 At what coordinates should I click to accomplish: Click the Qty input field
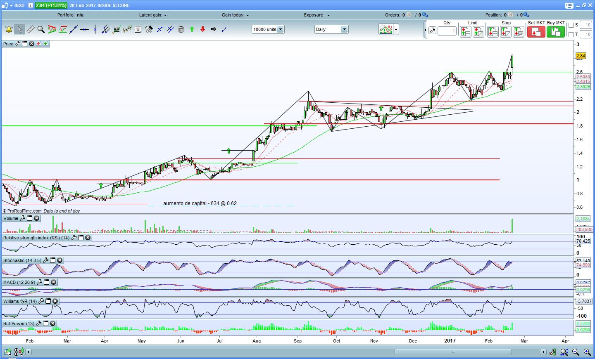coord(447,31)
